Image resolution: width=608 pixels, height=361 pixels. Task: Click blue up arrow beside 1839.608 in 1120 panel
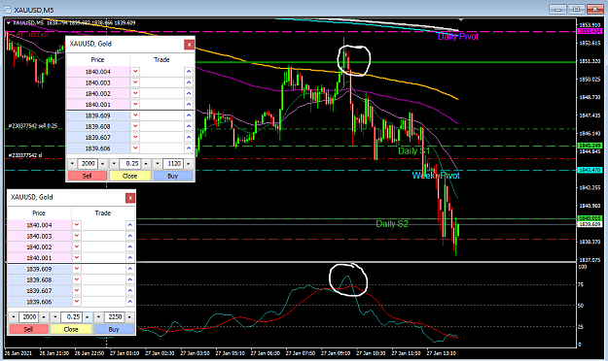point(189,126)
